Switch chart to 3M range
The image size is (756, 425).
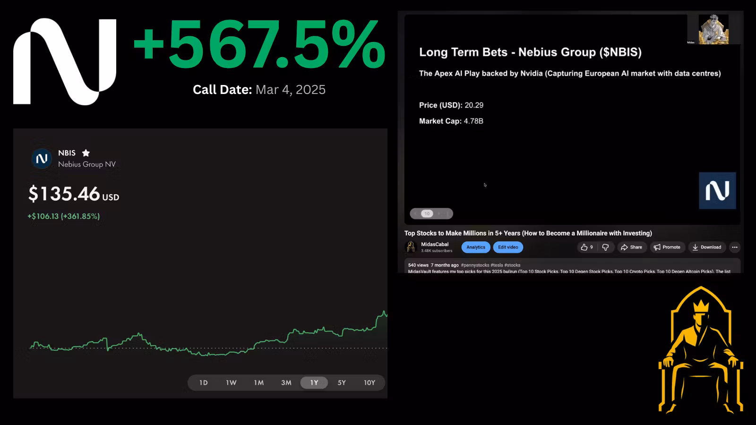pos(286,382)
